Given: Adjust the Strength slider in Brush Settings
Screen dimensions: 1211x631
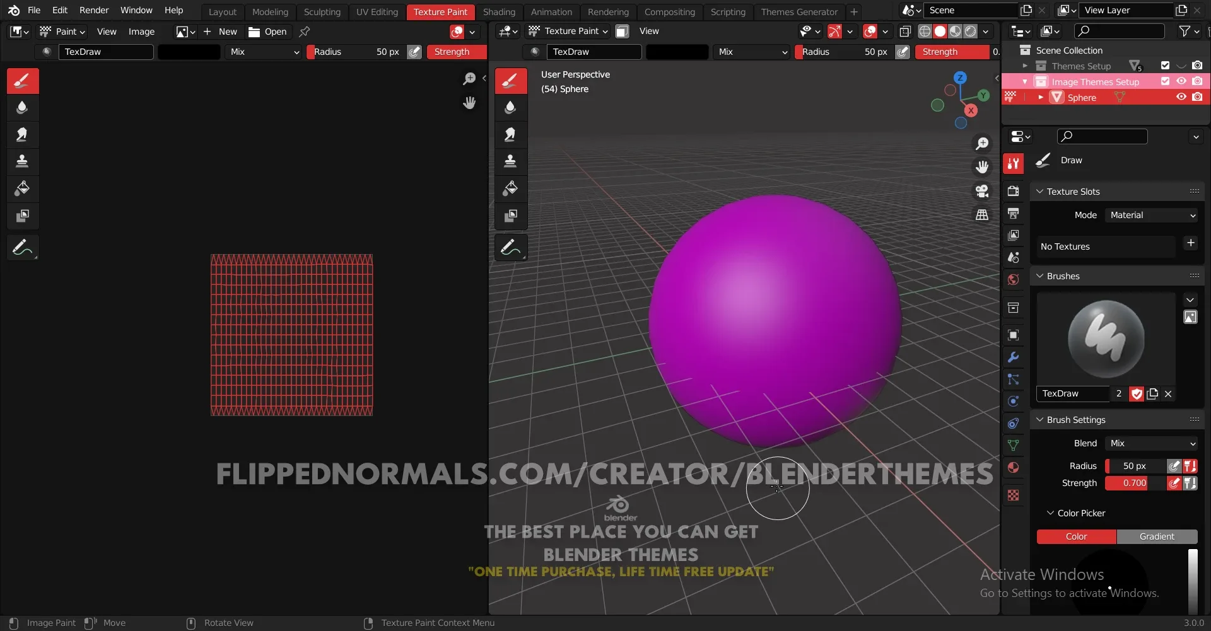Looking at the screenshot, I should pos(1135,483).
